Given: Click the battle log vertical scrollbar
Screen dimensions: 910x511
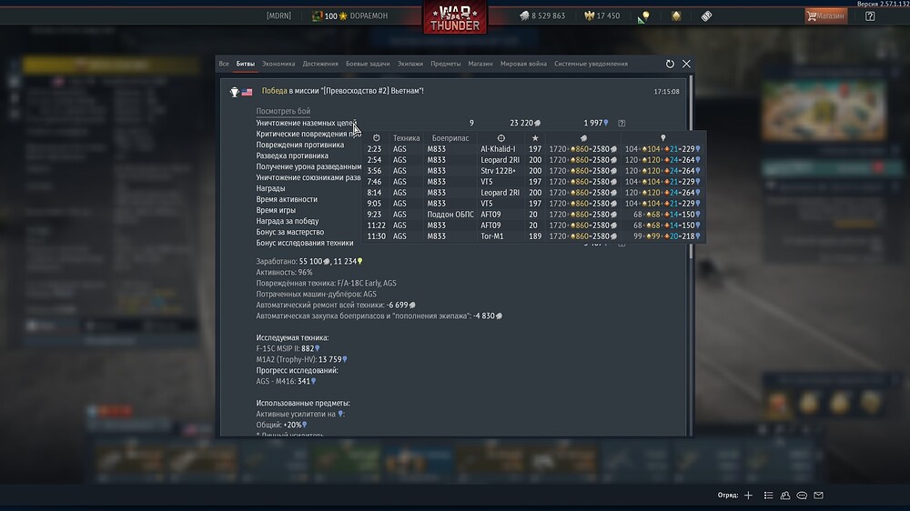Looking at the screenshot, I should click(691, 167).
